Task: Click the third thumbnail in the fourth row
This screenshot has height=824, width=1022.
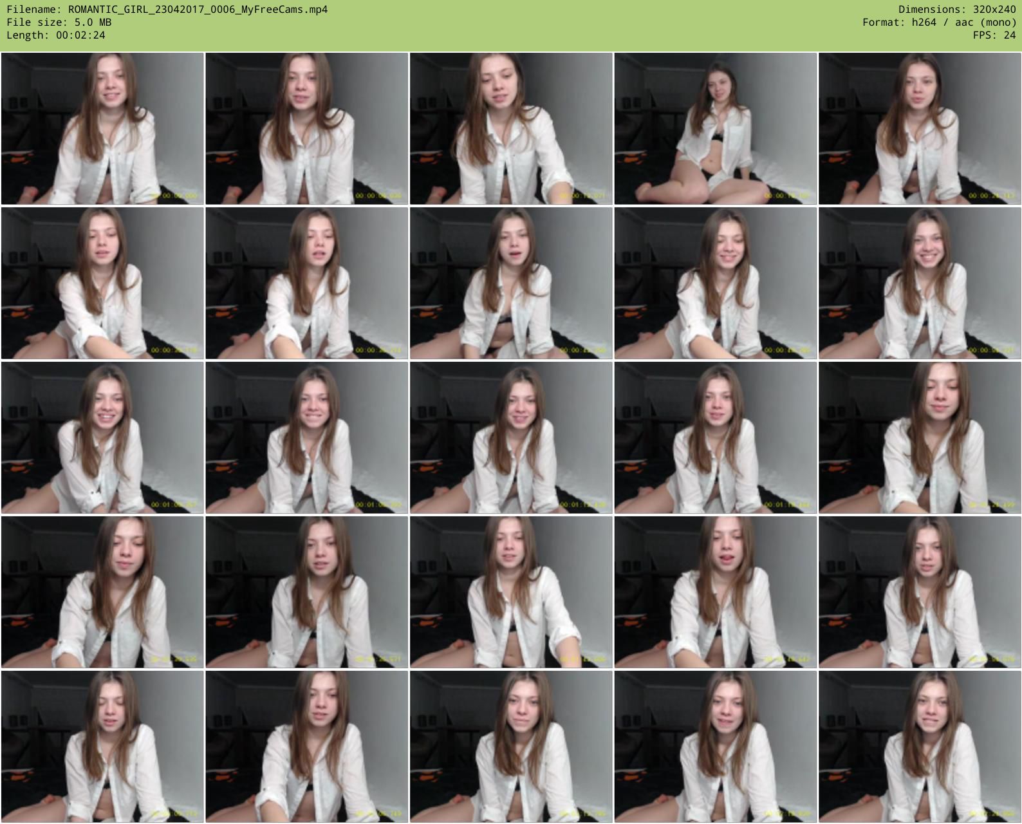Action: (511, 592)
